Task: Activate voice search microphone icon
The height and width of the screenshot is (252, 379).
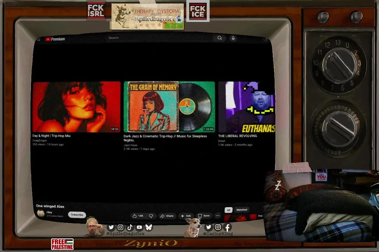Action: coord(233,38)
